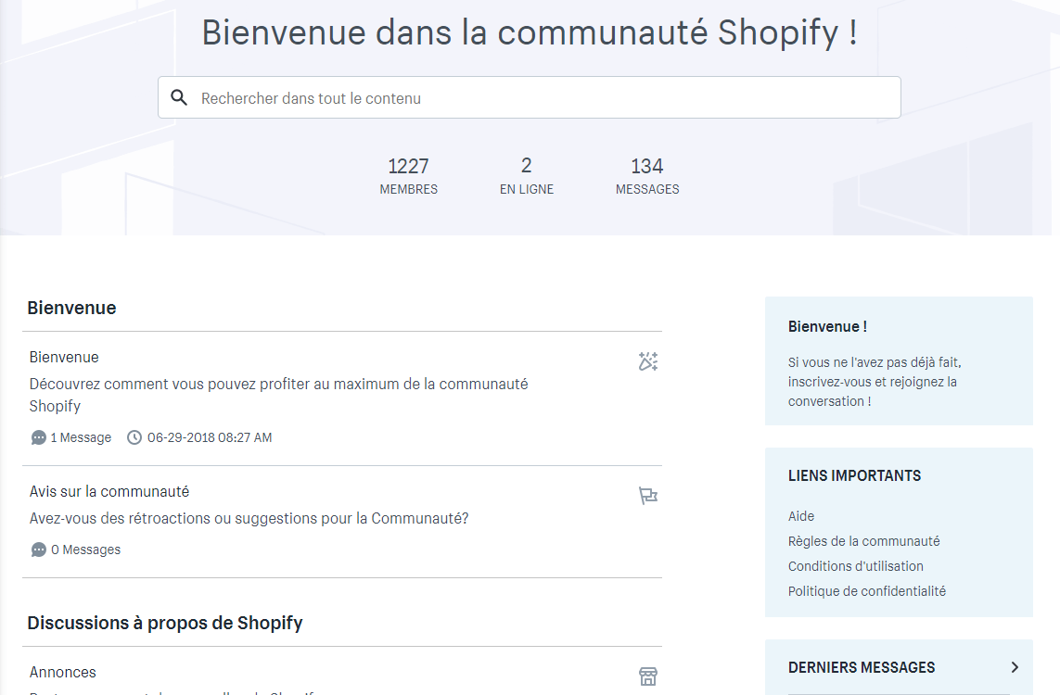Click the 'Avez-vous des rétroactions ou suggestions' description
1060x695 pixels.
249,519
